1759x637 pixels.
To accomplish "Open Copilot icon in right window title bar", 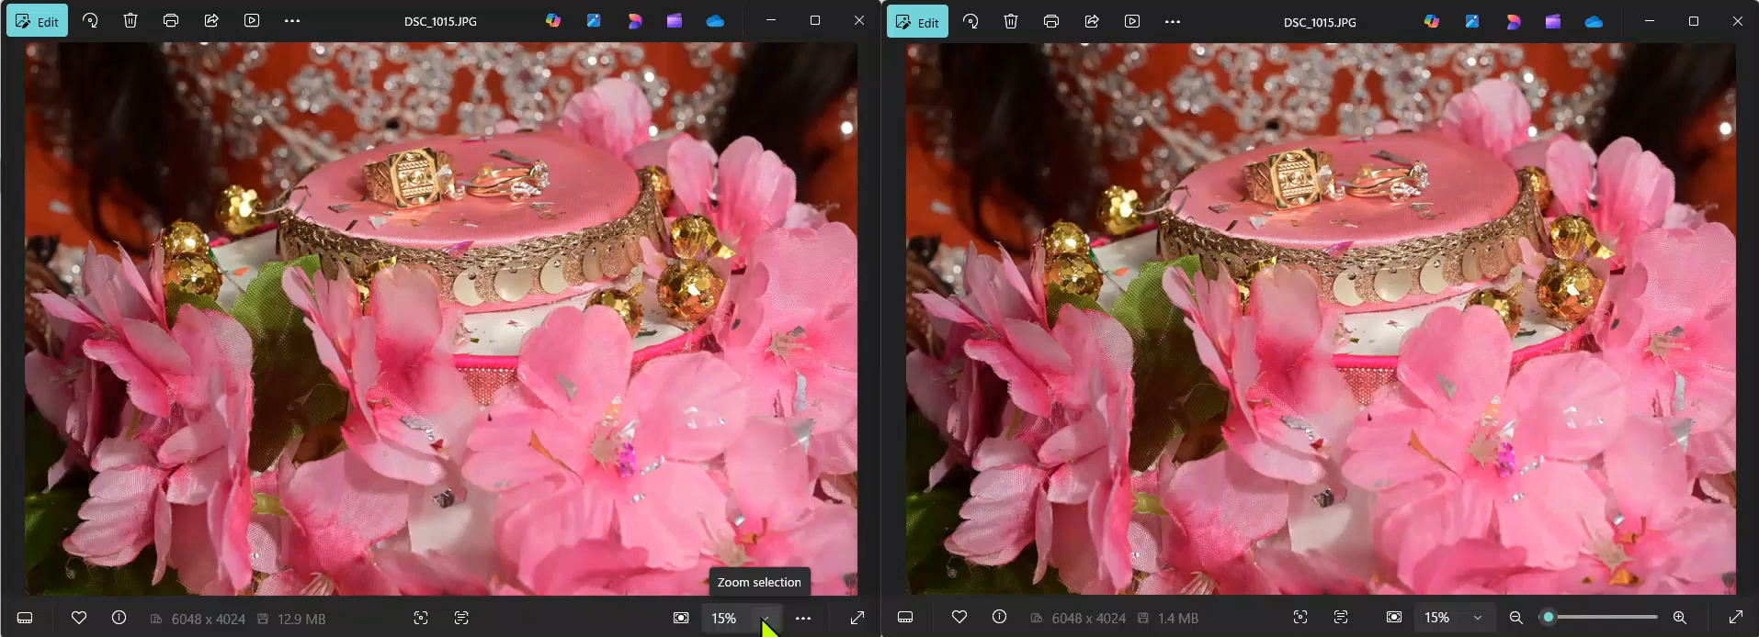I will click(x=1432, y=21).
